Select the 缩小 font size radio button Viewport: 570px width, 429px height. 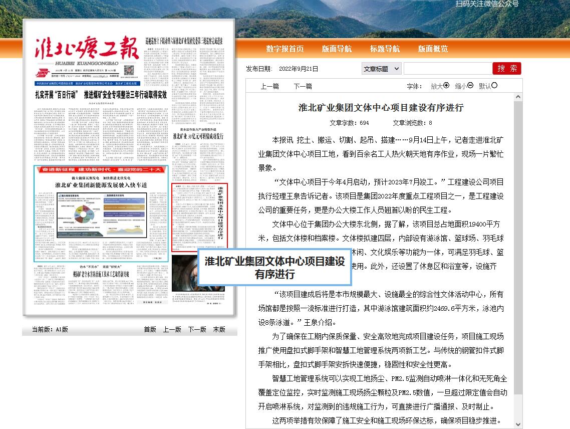pos(470,86)
